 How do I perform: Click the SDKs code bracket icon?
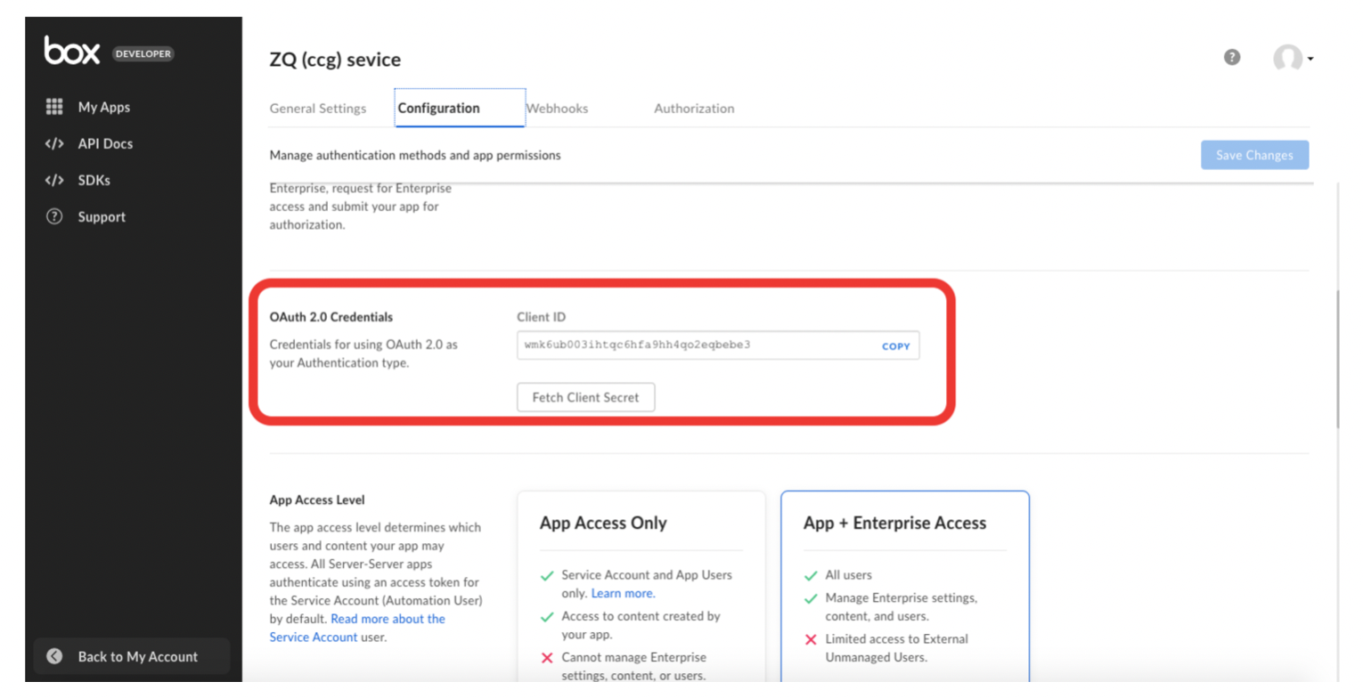click(54, 180)
